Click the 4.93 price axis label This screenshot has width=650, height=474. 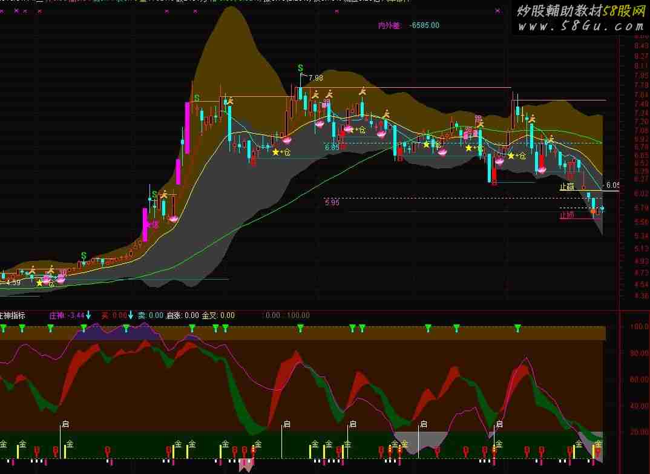coord(642,262)
